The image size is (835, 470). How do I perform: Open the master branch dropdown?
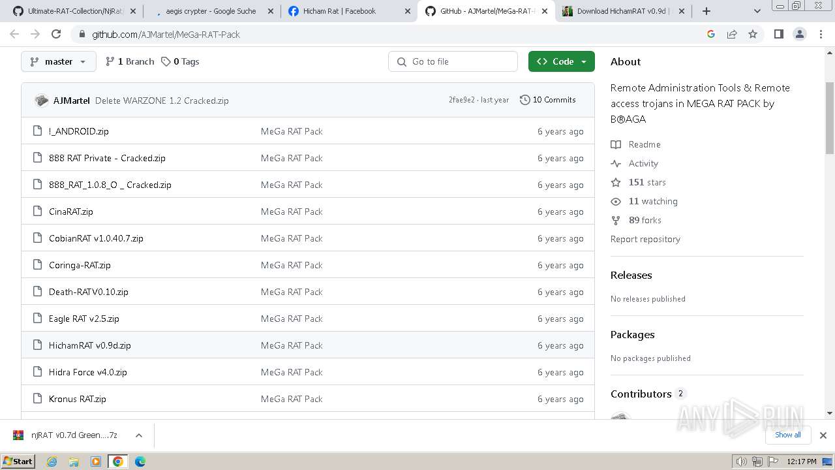coord(59,61)
